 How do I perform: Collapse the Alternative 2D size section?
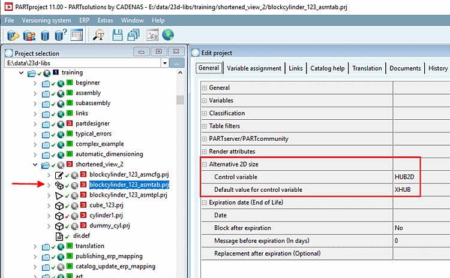(204, 165)
